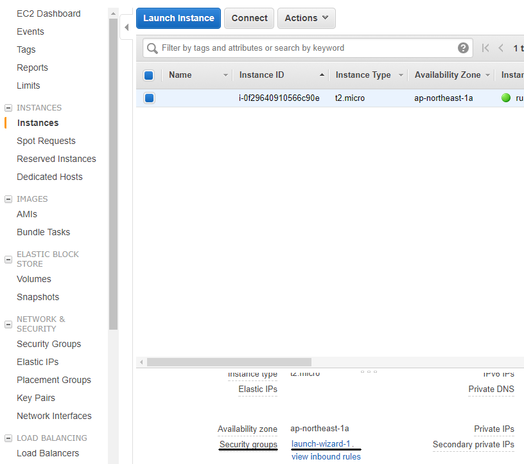
Task: Open Instance Type column dropdown
Action: point(401,75)
